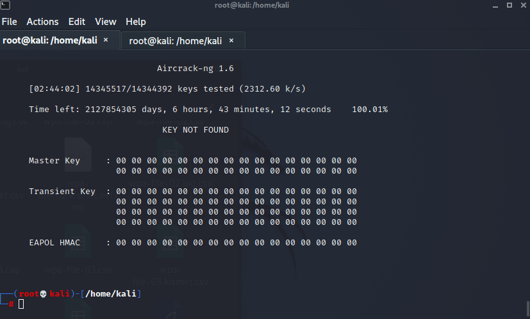Open the Help menu
The width and height of the screenshot is (530, 319).
point(136,22)
